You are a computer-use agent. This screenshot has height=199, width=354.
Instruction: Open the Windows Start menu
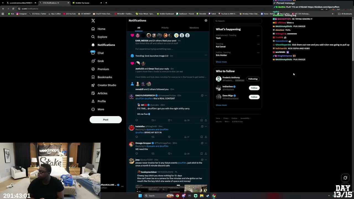click(140, 196)
